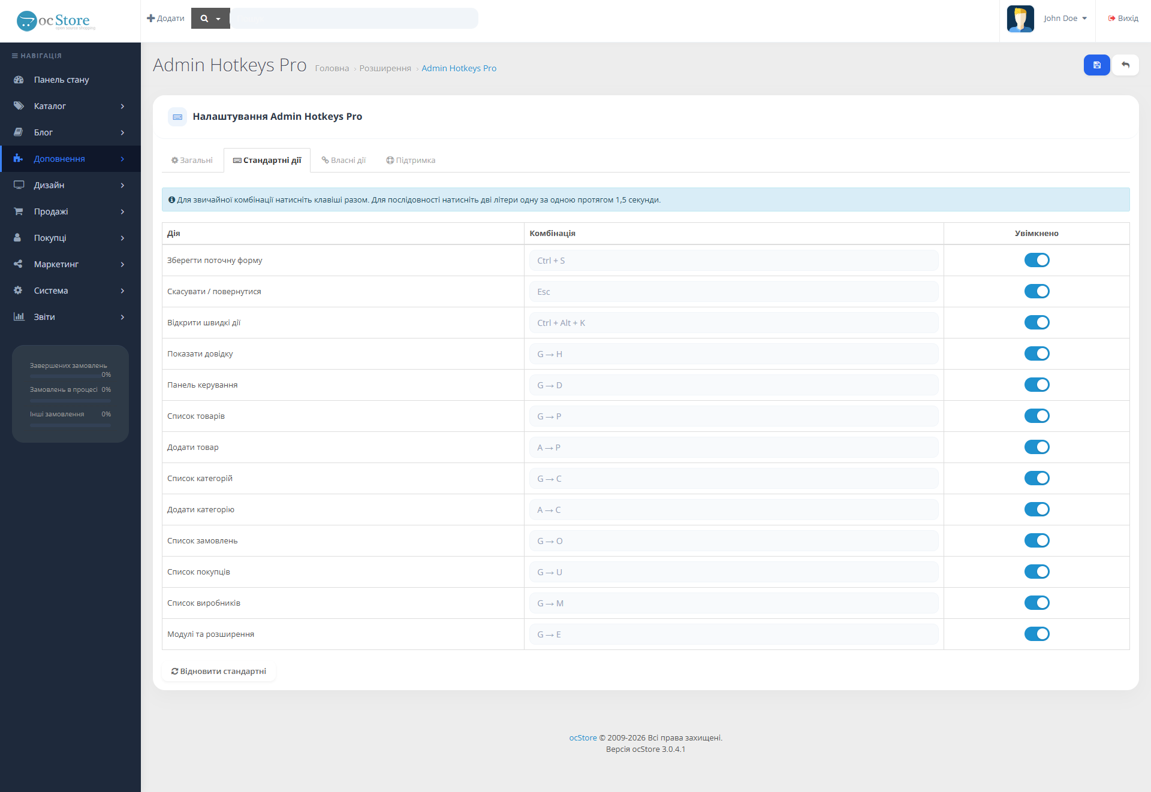Open the search type dropdown caret
The width and height of the screenshot is (1151, 792).
pos(218,19)
